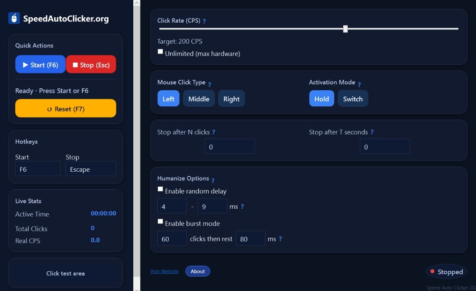Select Middle mouse click type
This screenshot has height=291, width=476.
coord(199,99)
